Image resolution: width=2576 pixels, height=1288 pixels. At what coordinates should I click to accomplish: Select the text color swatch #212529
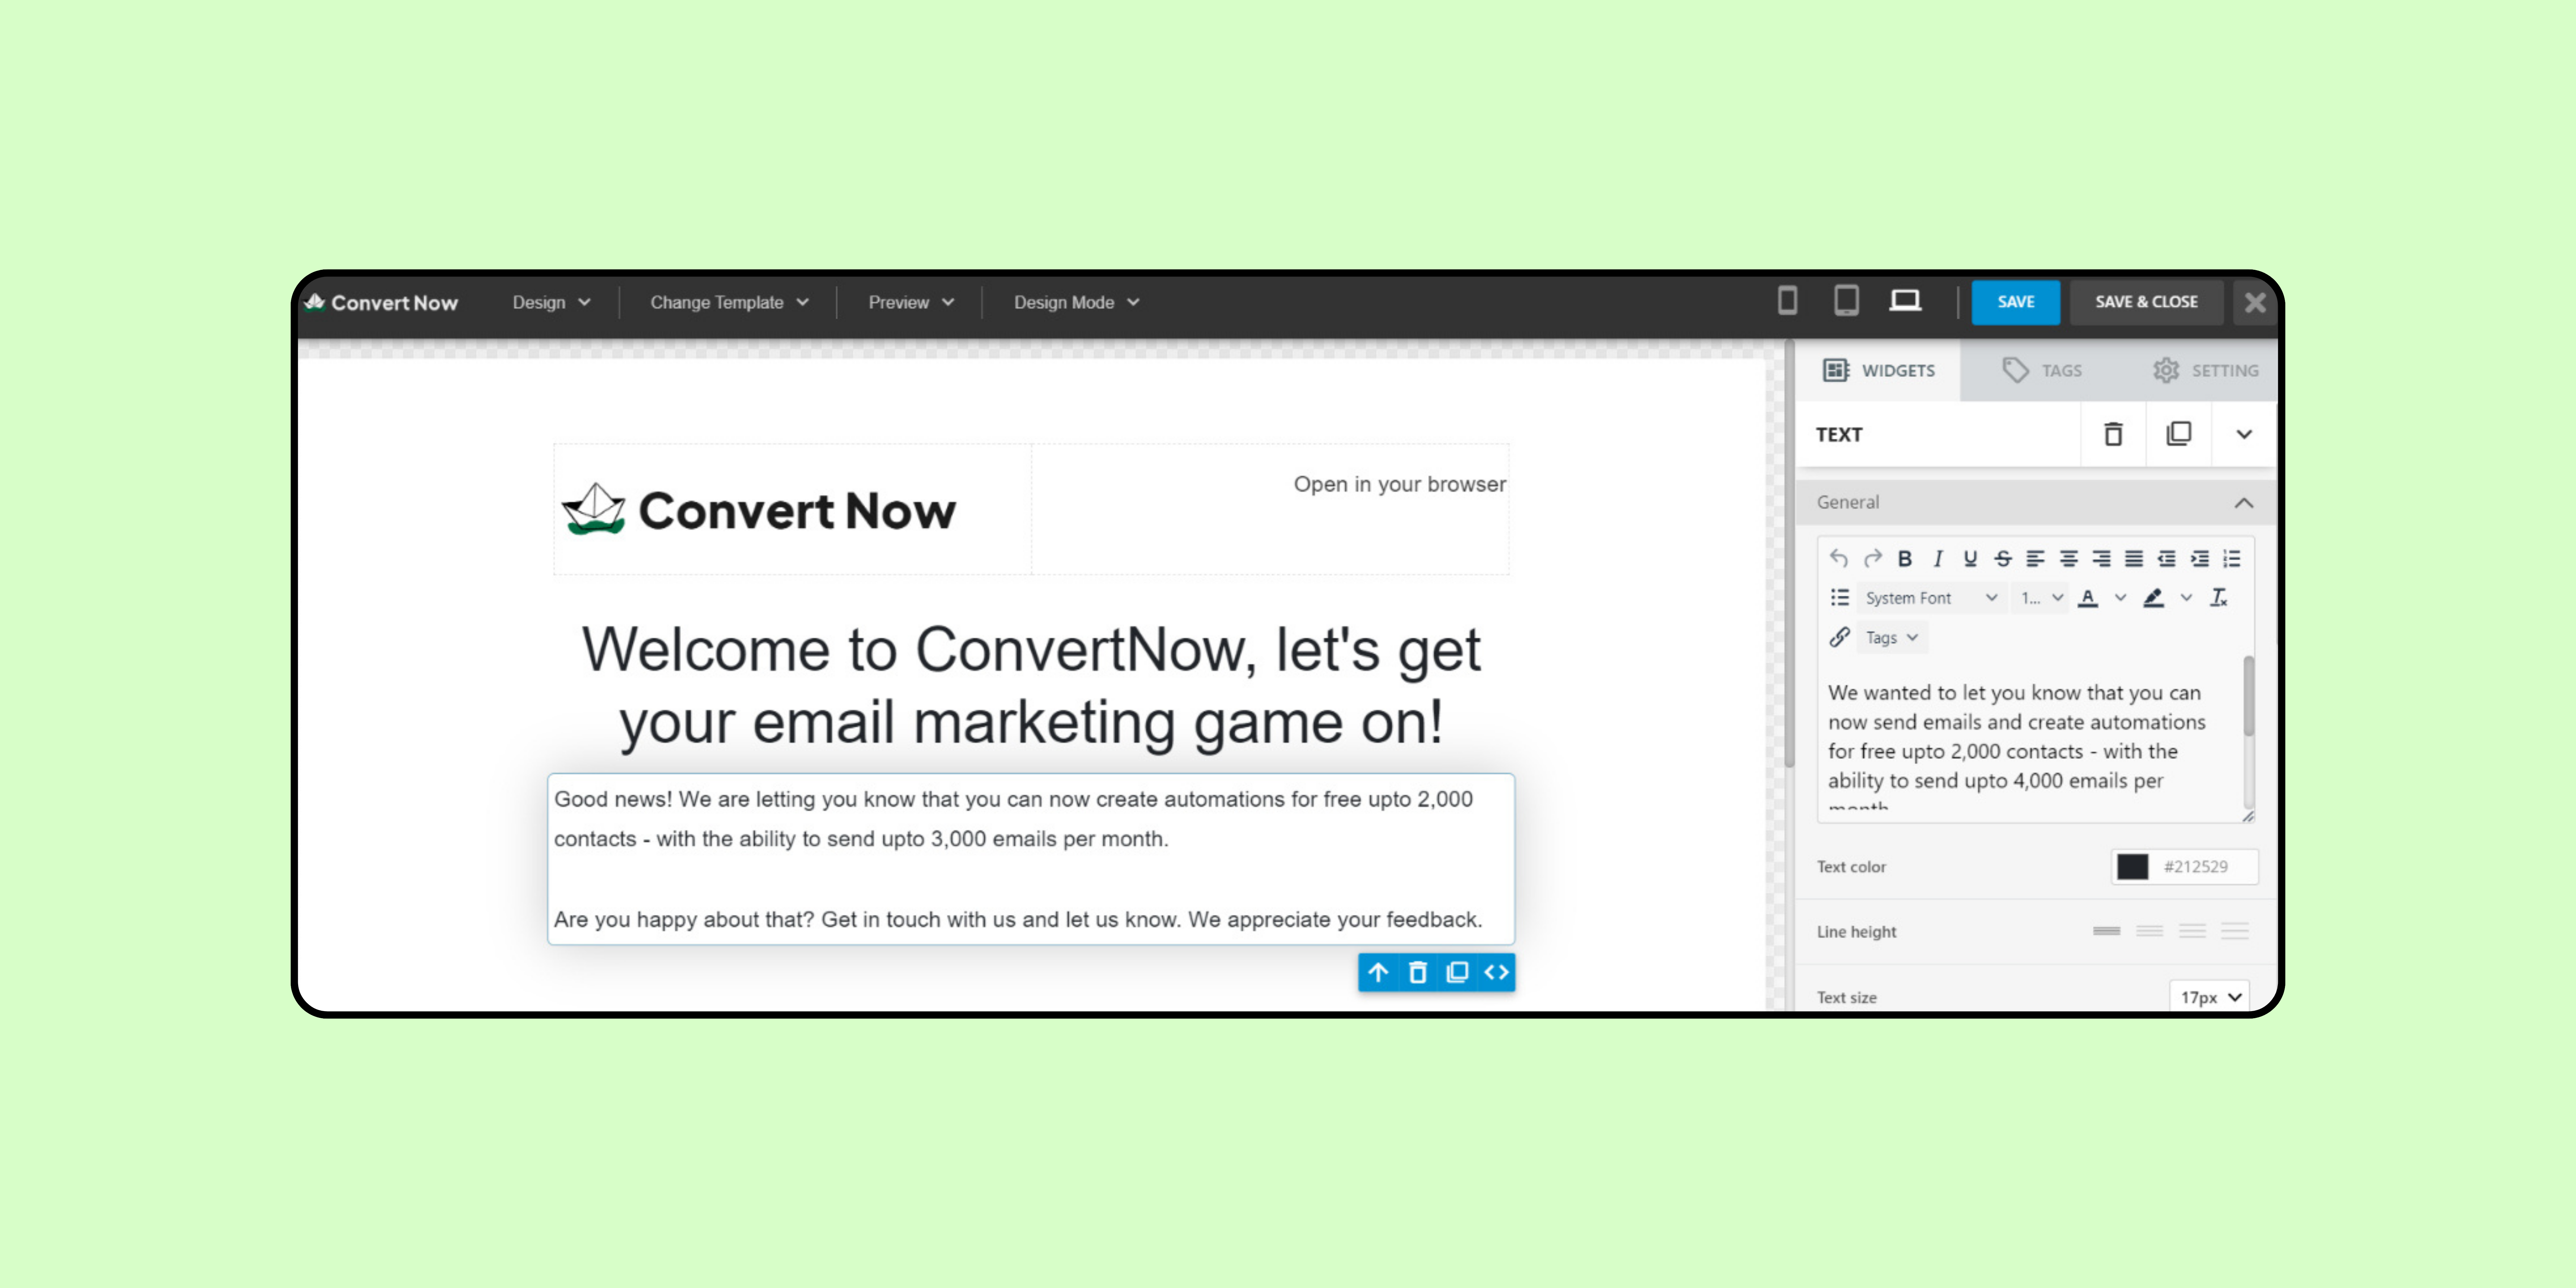coord(2129,866)
